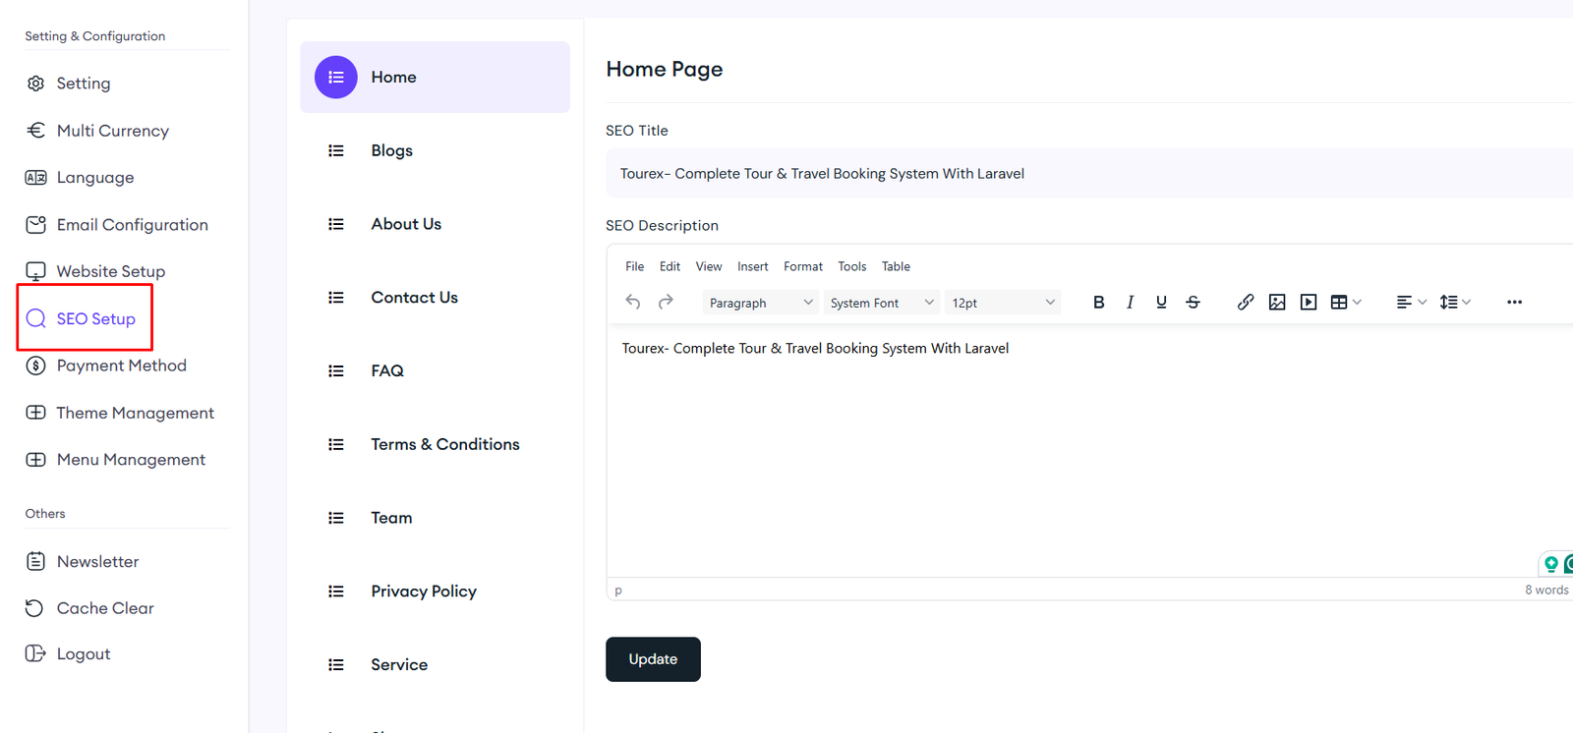The height and width of the screenshot is (733, 1573).
Task: Open the table insert dropdown
Action: pos(1345,303)
